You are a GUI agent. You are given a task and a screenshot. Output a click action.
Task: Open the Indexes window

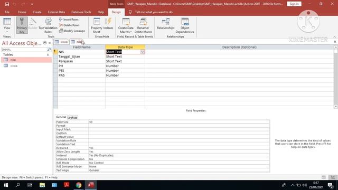tap(108, 24)
